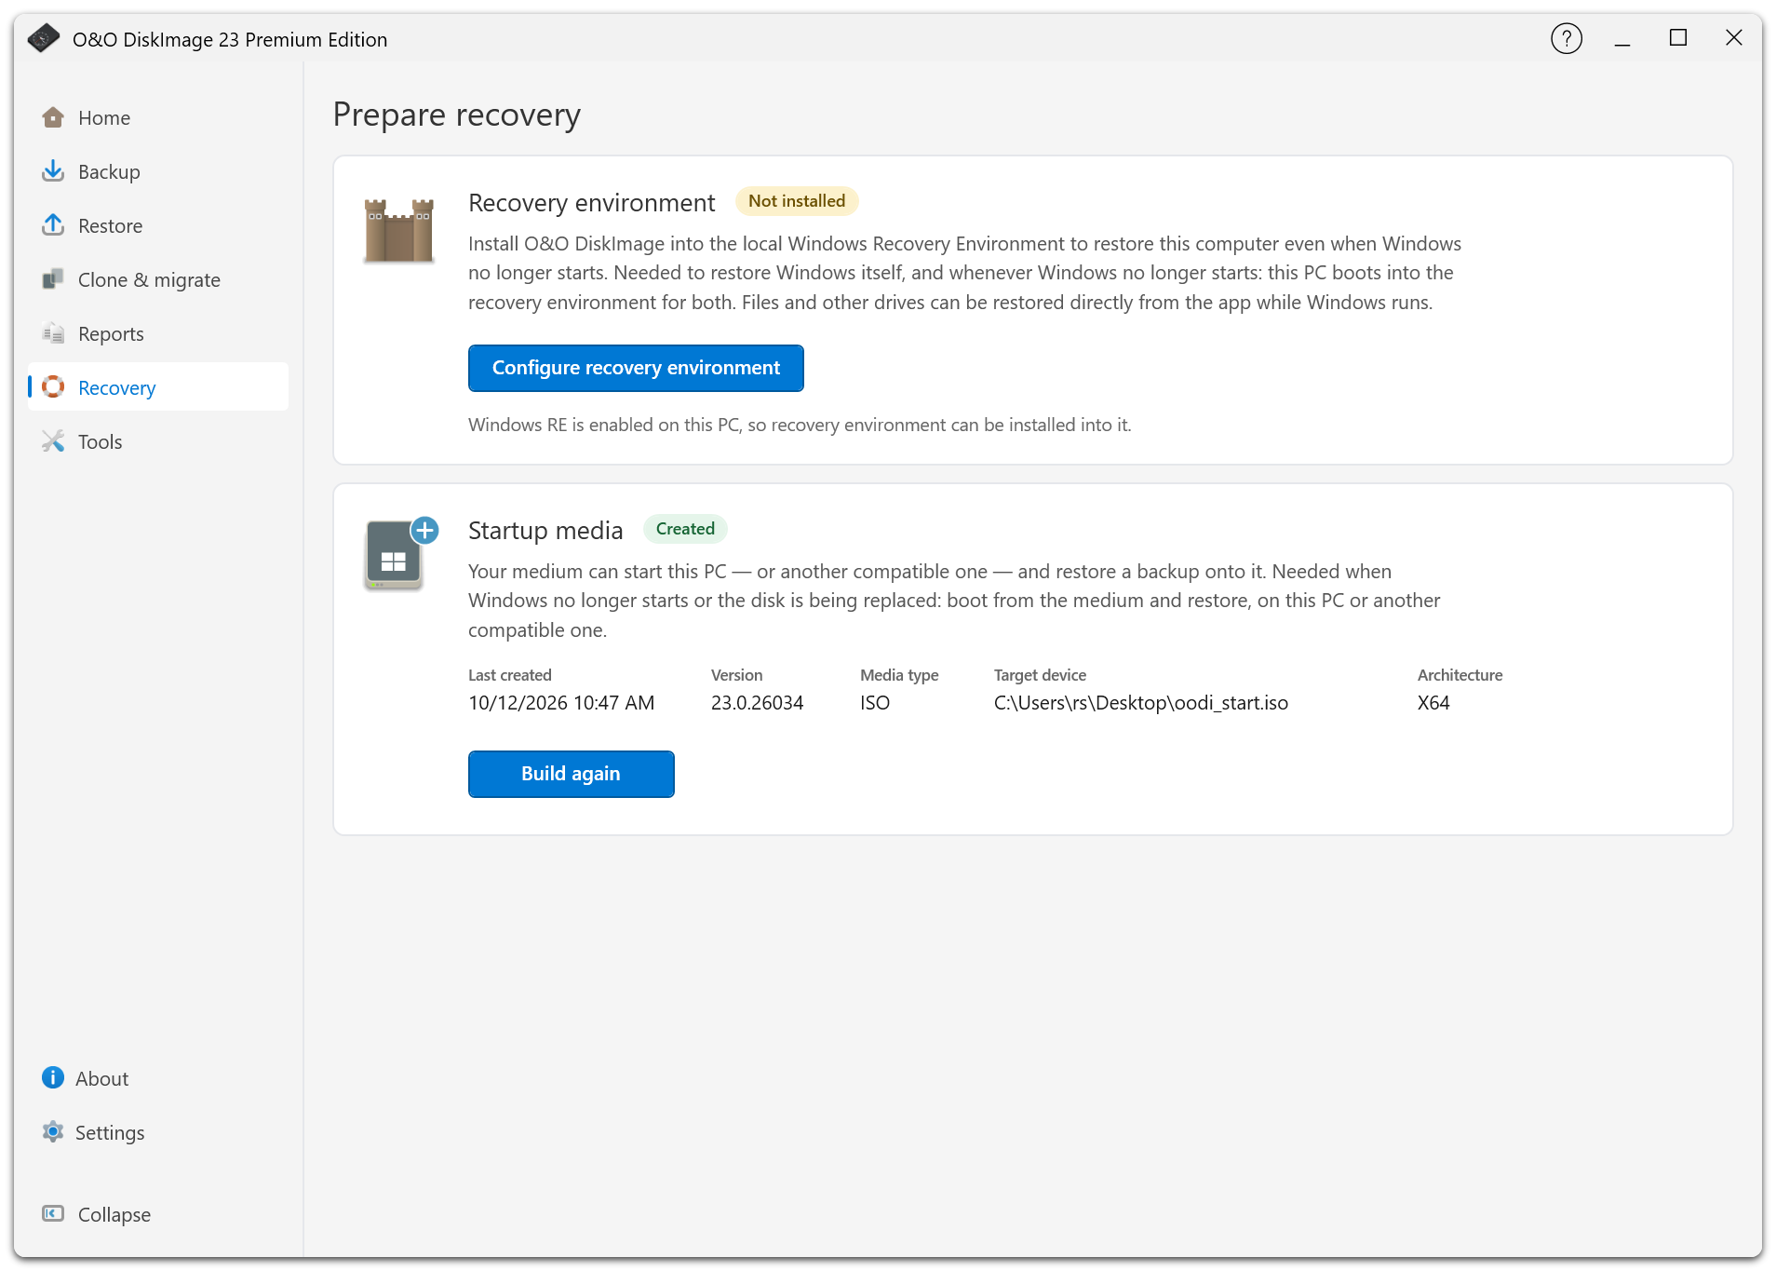1776x1271 pixels.
Task: Minimize the DiskImage window
Action: pyautogui.click(x=1622, y=39)
